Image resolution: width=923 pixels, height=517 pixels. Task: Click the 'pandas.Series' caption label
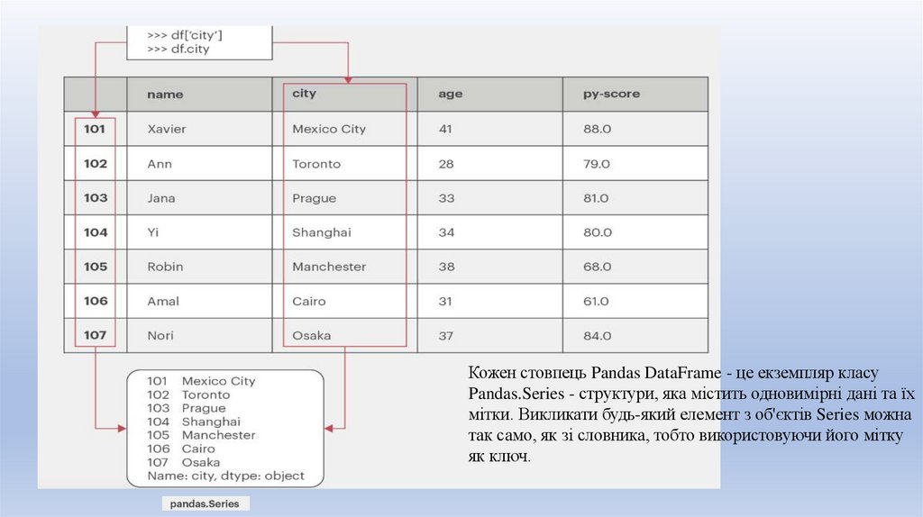[x=205, y=504]
